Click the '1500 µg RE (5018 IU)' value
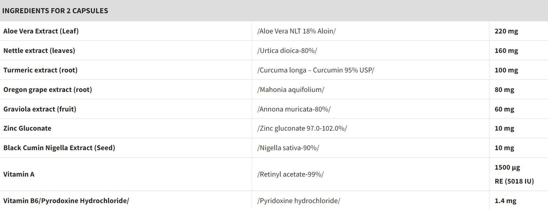Viewport: 548px width, 209px height. [514, 174]
